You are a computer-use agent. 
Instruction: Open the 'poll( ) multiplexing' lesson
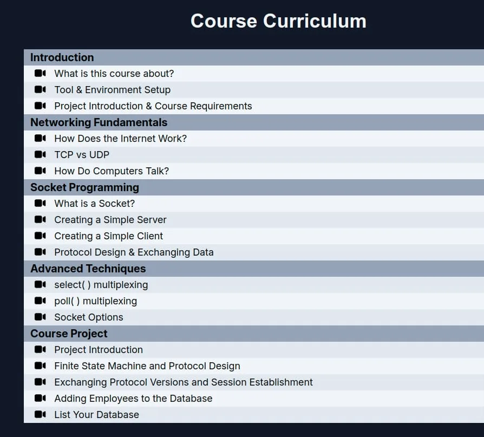(x=254, y=301)
